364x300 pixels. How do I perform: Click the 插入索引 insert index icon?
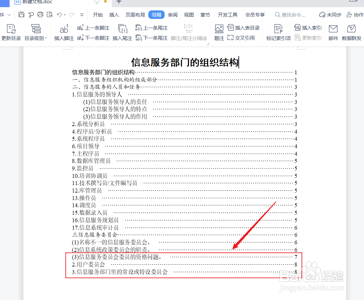coord(307,28)
